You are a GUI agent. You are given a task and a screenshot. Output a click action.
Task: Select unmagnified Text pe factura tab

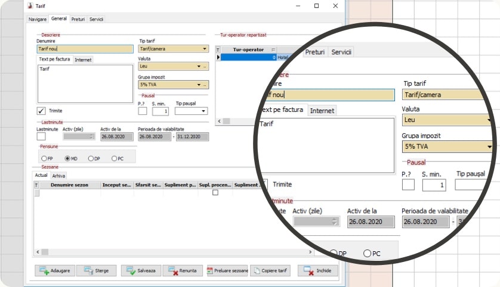click(x=54, y=59)
